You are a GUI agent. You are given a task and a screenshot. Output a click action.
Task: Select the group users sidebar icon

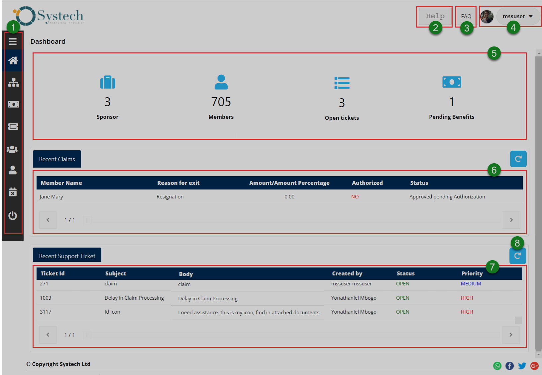tap(13, 150)
